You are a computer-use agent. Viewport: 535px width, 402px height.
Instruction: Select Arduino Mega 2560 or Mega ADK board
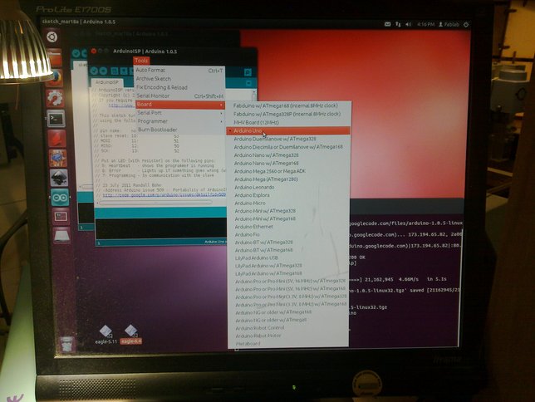[288, 171]
